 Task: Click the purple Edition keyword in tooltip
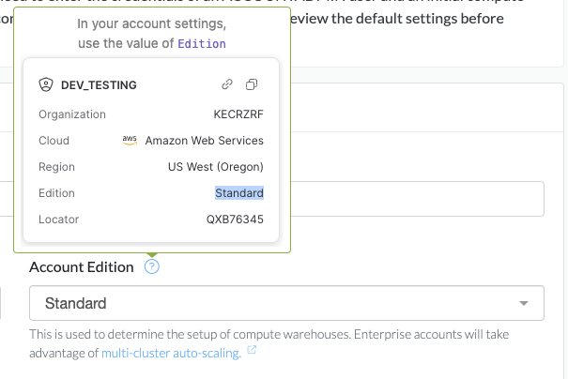202,44
